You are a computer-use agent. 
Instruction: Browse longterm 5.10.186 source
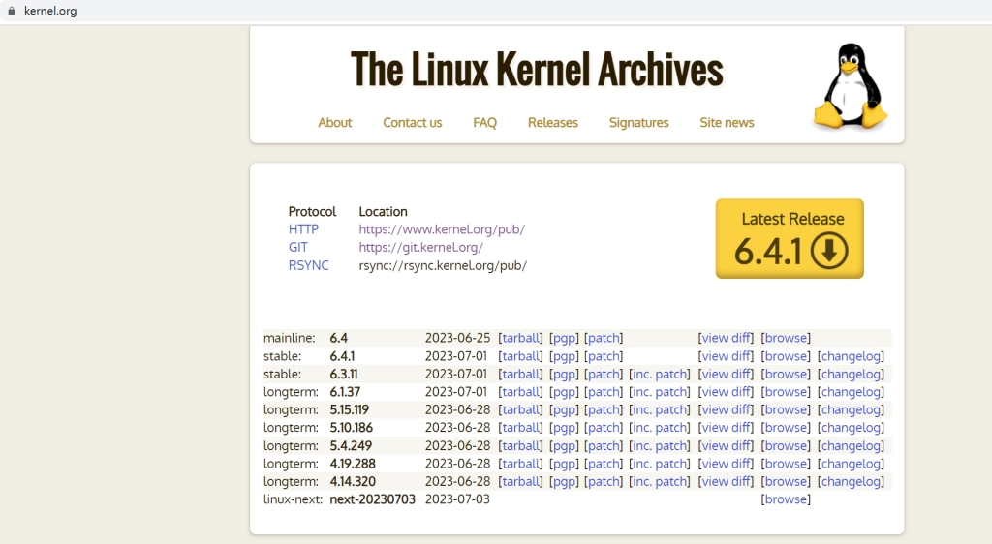[786, 428]
